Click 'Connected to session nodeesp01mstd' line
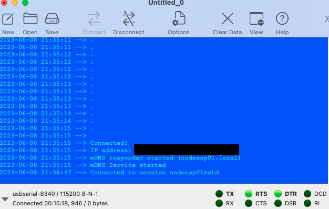Image resolution: width=329 pixels, height=209 pixels. 155,173
